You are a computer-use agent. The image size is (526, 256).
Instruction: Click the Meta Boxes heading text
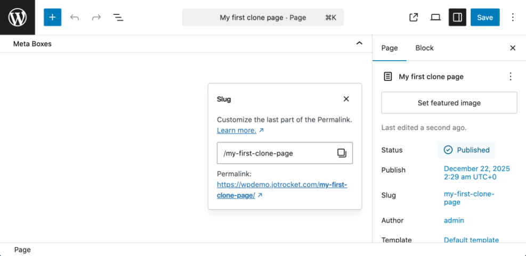[32, 44]
